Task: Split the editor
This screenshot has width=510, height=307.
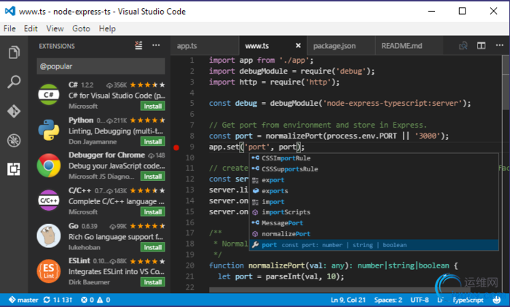Action: pos(482,46)
